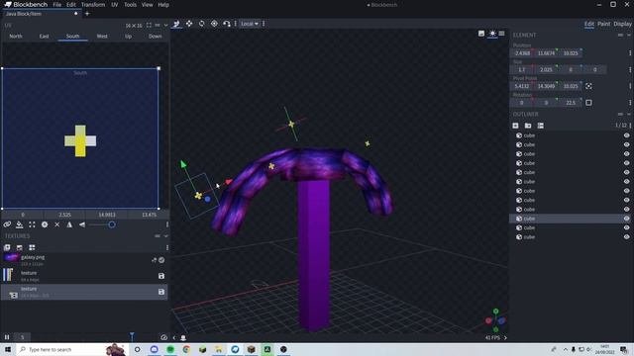Hide the highlighted selected cube

tap(626, 219)
